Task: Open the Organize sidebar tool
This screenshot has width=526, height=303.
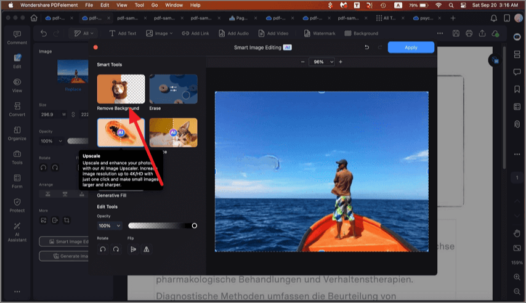Action: coord(17,134)
